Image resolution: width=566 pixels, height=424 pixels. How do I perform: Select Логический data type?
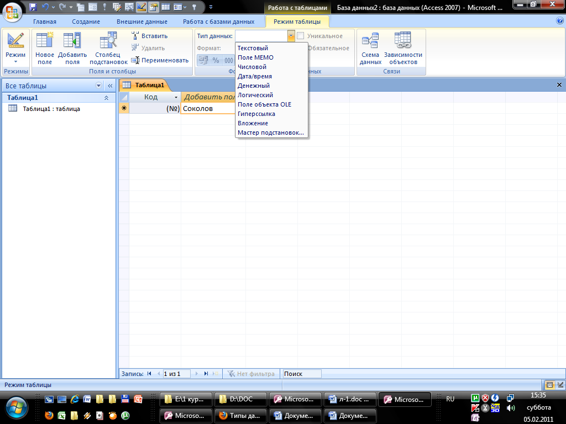point(271,95)
